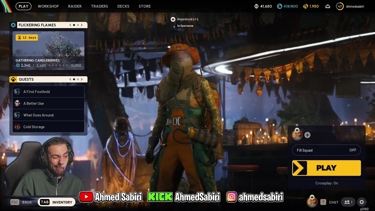Click the crown icon above character
The height and width of the screenshot is (211, 375).
(173, 19)
